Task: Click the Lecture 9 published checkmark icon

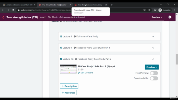Action: tap(61, 48)
